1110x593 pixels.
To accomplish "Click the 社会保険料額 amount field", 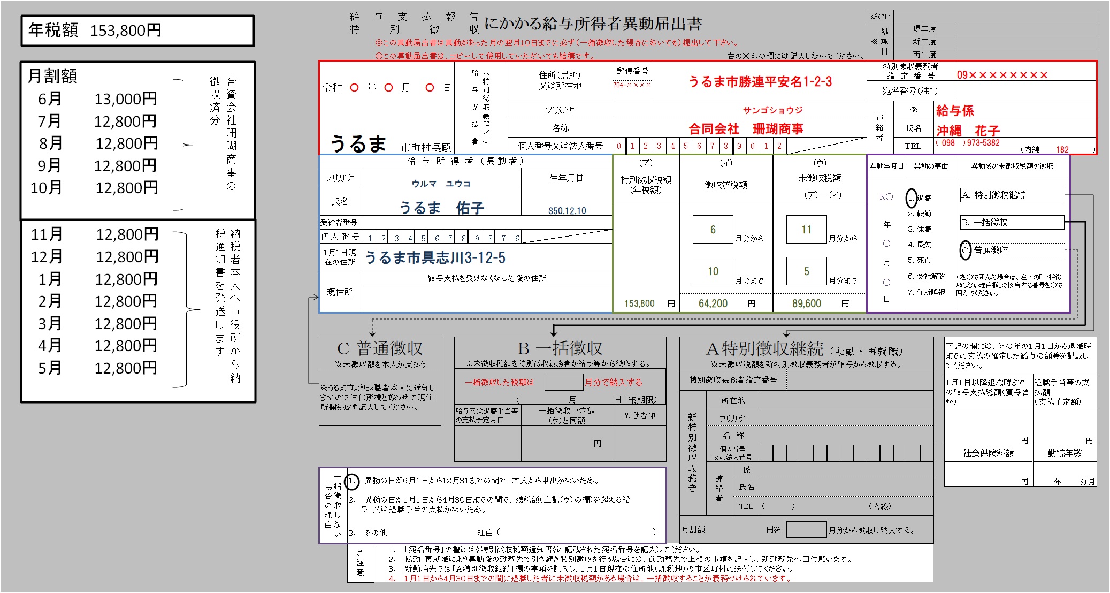I will (x=987, y=474).
